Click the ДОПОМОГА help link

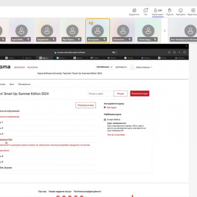[x=121, y=67]
